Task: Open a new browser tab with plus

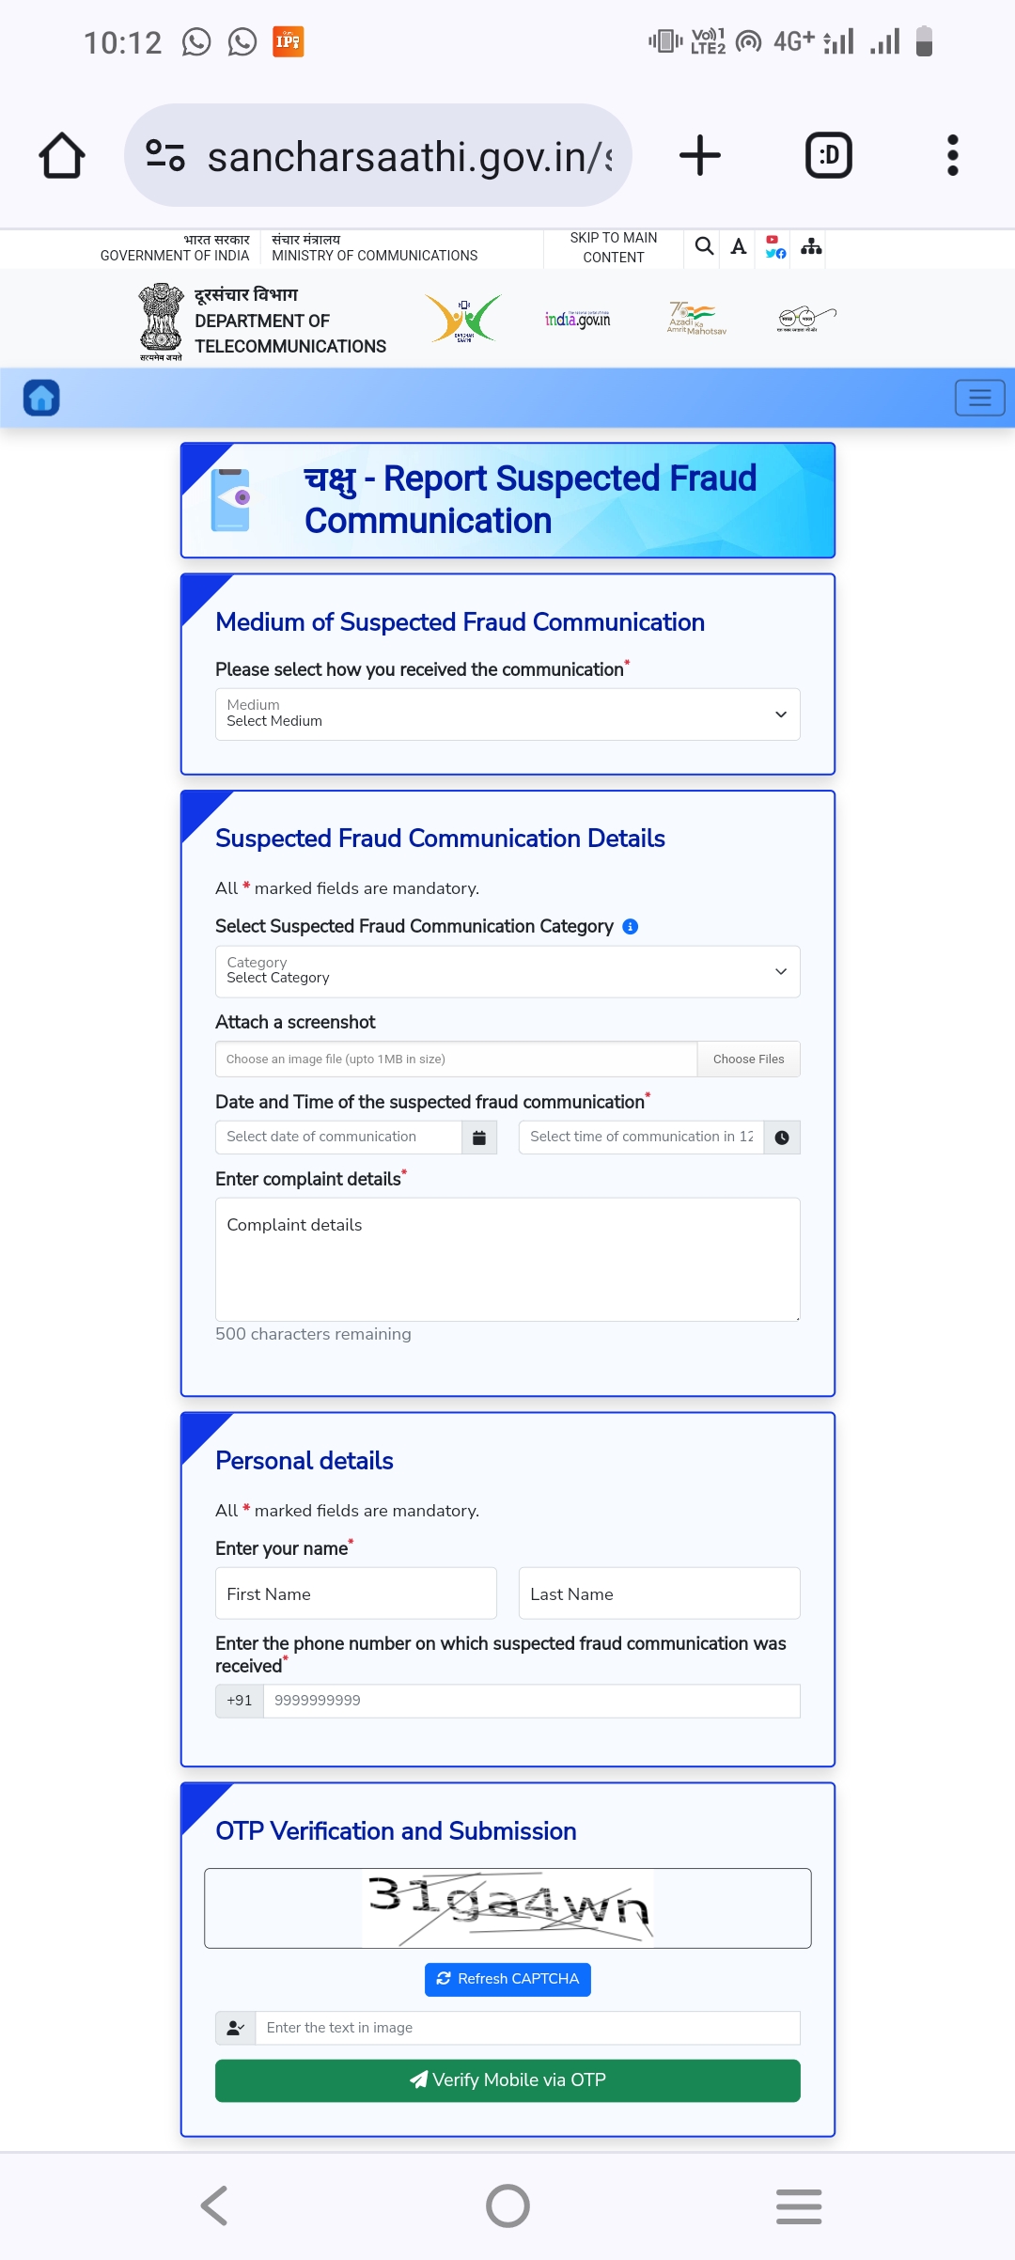Action: coord(700,155)
